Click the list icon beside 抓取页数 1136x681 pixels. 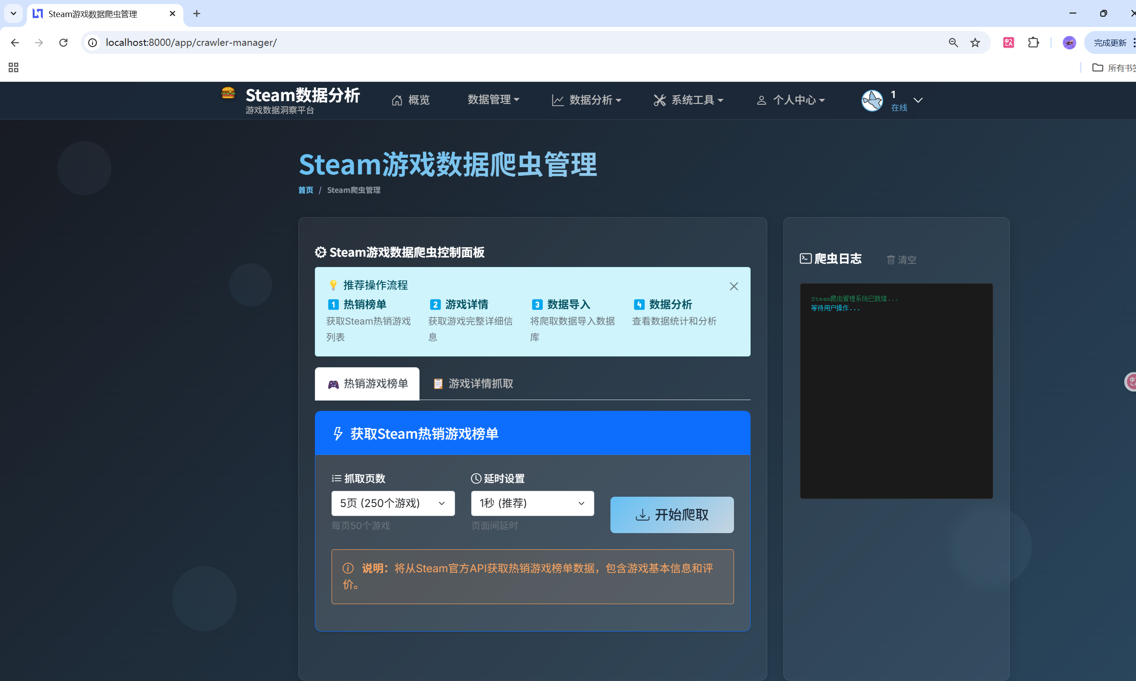tap(336, 479)
